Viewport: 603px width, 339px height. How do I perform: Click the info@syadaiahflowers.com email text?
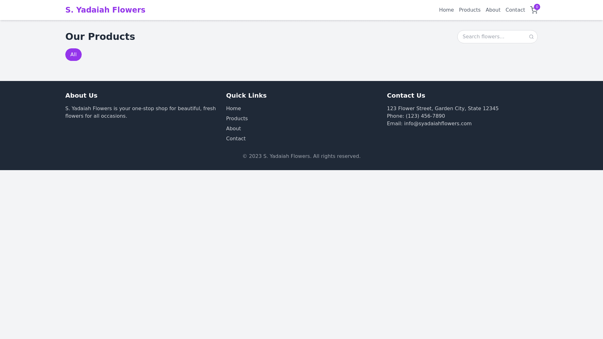click(x=437, y=124)
